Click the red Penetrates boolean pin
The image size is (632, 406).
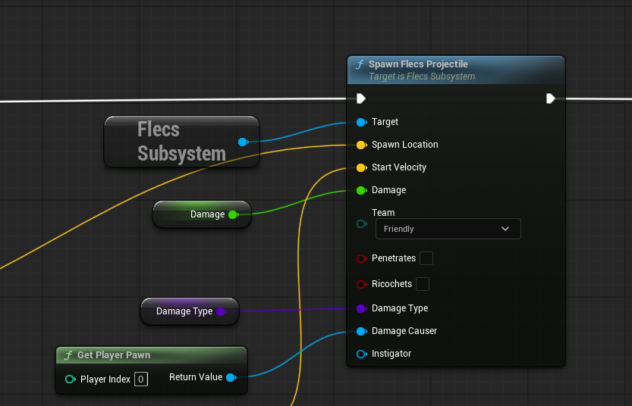pos(362,258)
